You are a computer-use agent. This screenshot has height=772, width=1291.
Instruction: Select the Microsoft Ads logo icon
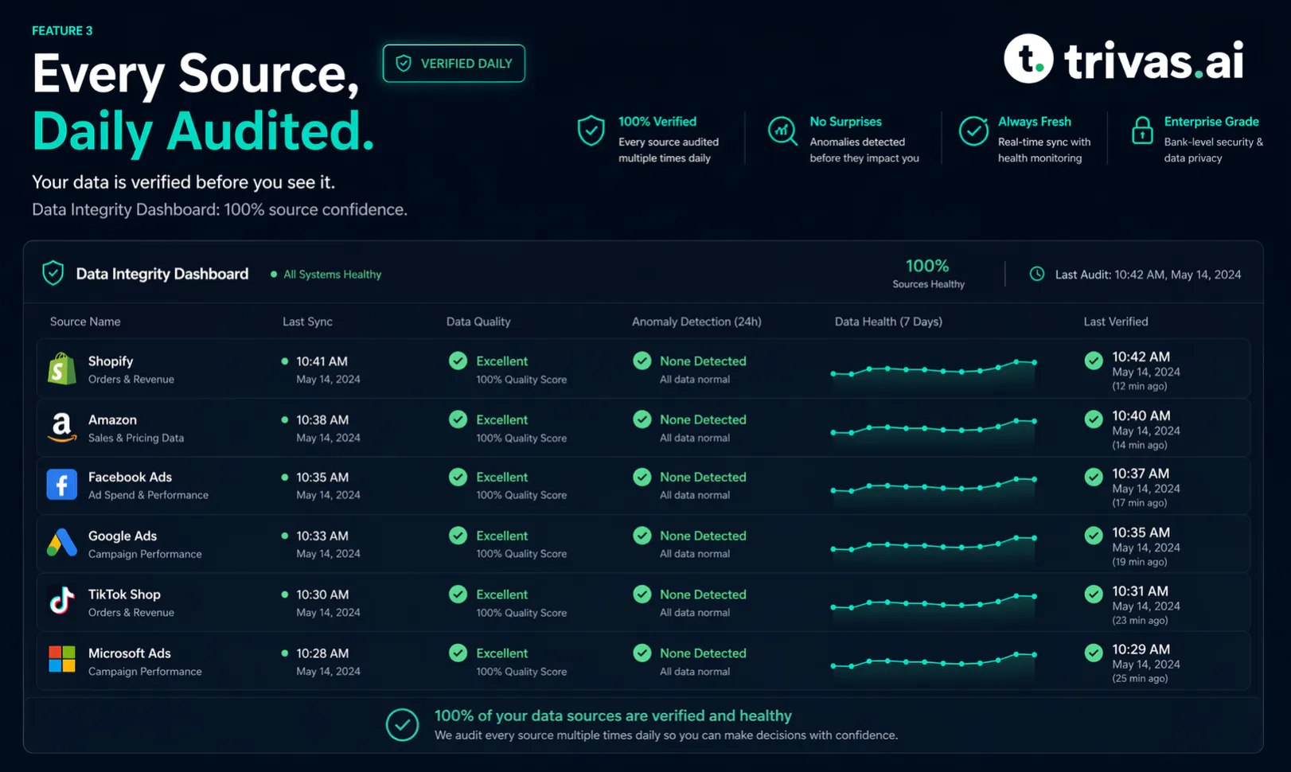pos(61,659)
